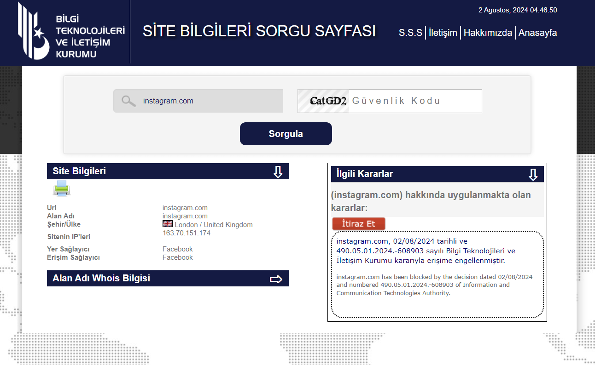
Task: Click the Erişim Sağlayıcı value Facebook
Action: click(178, 257)
